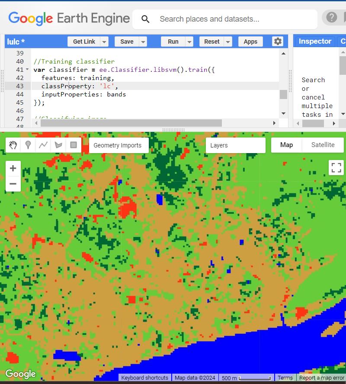The image size is (346, 384).
Task: Open the help menu icon
Action: coord(332,18)
